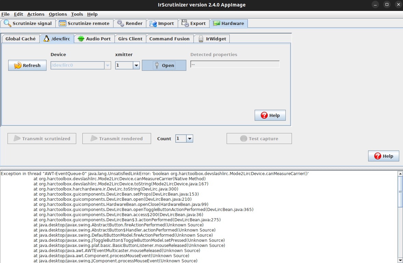Click the Import tab icon

pos(153,23)
